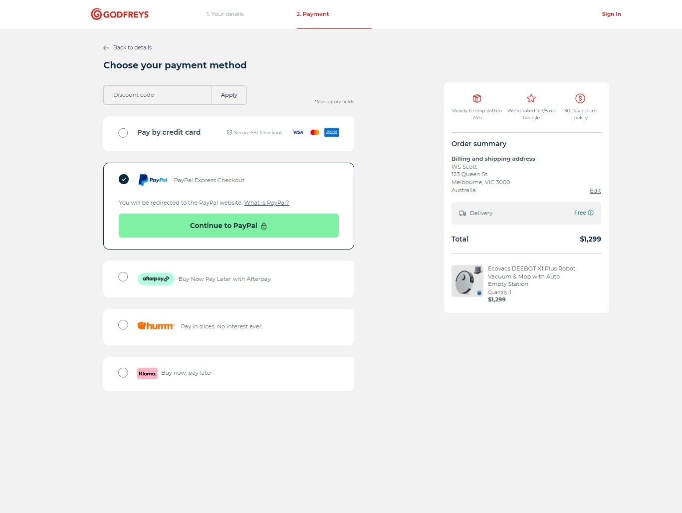Click the padlock icon on Continue to PayPal
This screenshot has width=682, height=513.
point(264,226)
